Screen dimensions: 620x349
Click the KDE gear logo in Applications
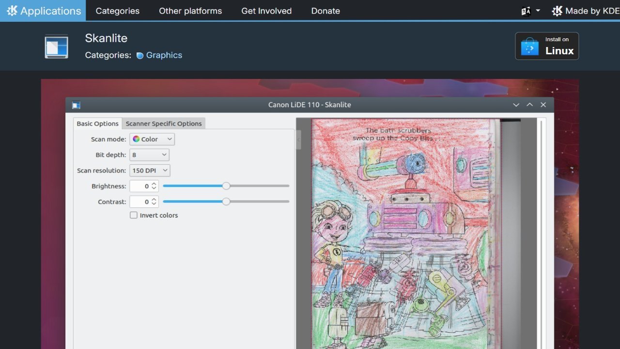(12, 11)
